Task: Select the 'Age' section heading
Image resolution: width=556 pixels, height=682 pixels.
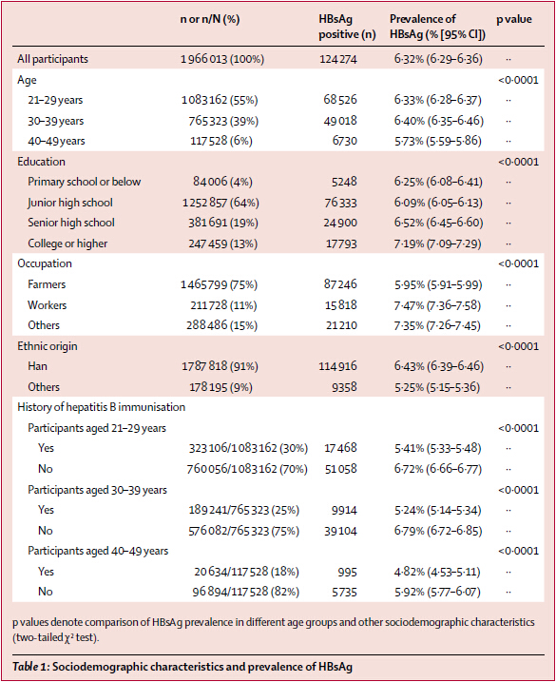Action: (27, 80)
